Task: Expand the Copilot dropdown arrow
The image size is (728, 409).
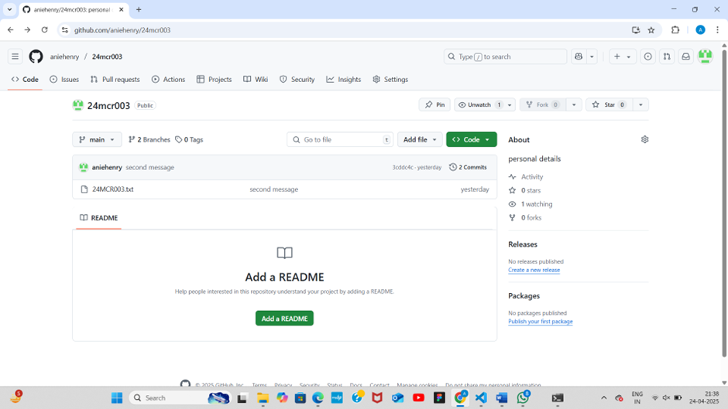Action: 592,56
